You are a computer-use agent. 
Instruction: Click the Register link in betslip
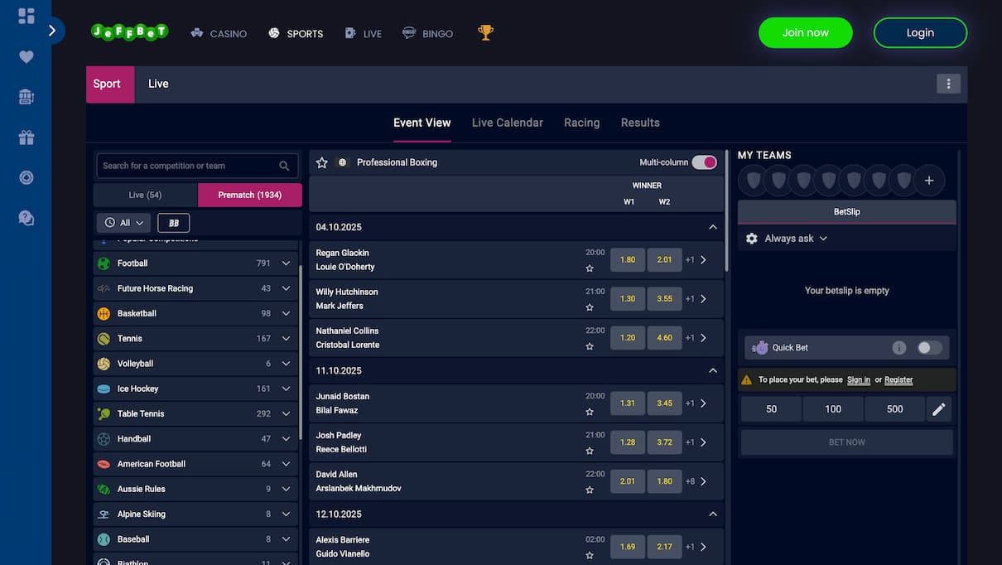[898, 380]
